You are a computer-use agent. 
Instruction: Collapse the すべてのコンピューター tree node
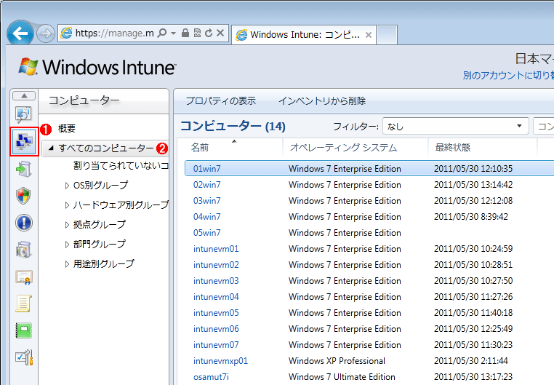pyautogui.click(x=51, y=148)
